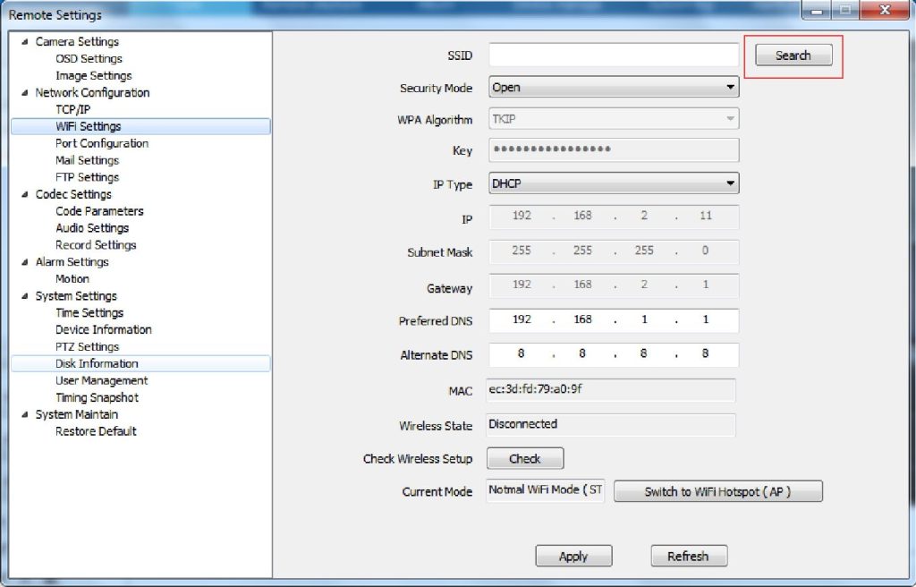Search for available SSIDs
This screenshot has height=587, width=916.
[x=791, y=55]
